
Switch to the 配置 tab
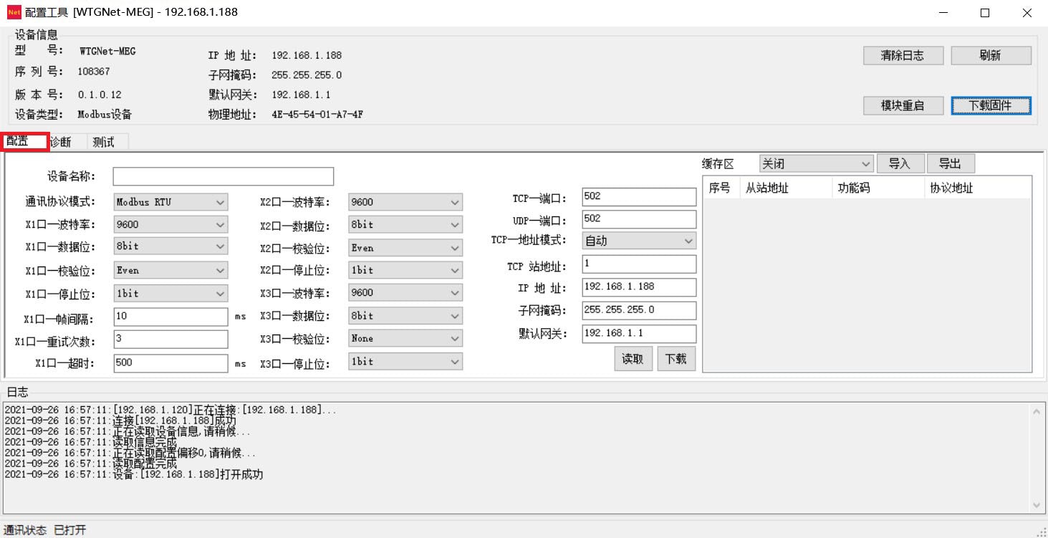(24, 141)
